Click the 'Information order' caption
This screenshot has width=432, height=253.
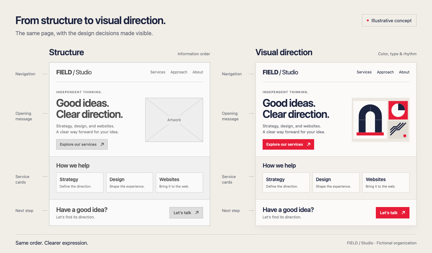click(194, 54)
